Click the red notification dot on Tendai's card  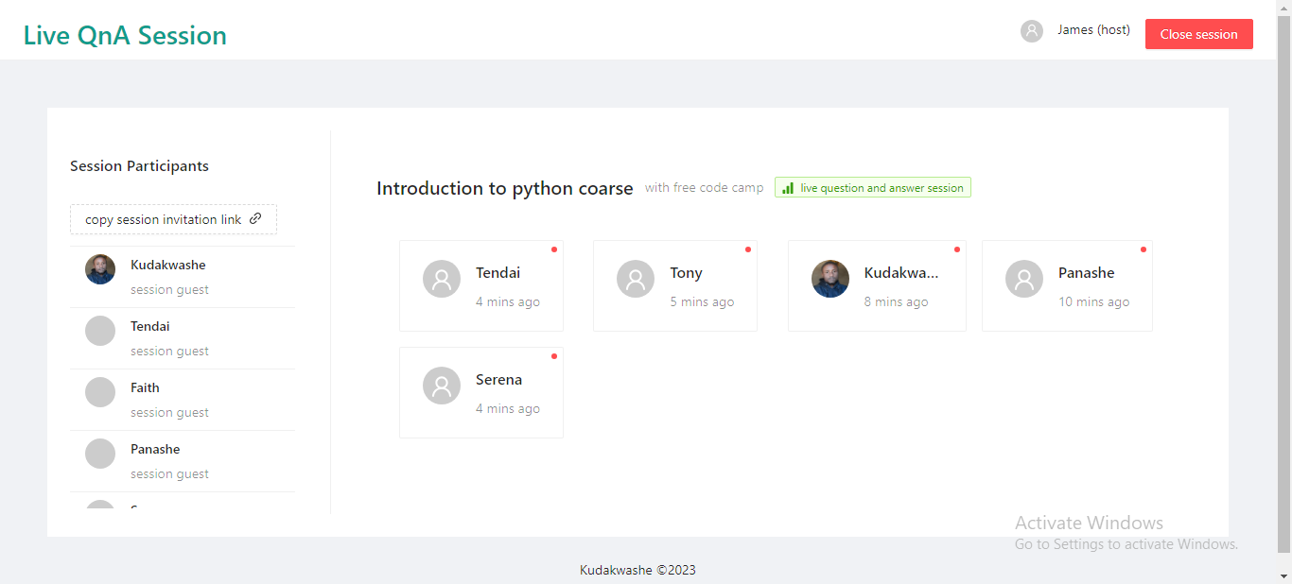tap(554, 249)
